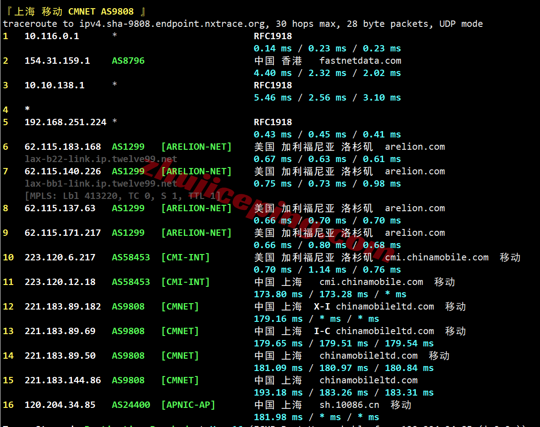The height and width of the screenshot is (427, 540).
Task: Click hostname lax-b22-link.ip.twelve99.net
Action: coord(101,159)
